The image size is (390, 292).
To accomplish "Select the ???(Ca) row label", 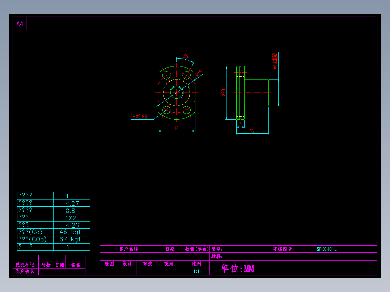I will (x=30, y=232).
